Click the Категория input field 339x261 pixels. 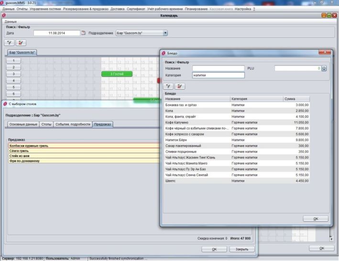[x=218, y=75]
